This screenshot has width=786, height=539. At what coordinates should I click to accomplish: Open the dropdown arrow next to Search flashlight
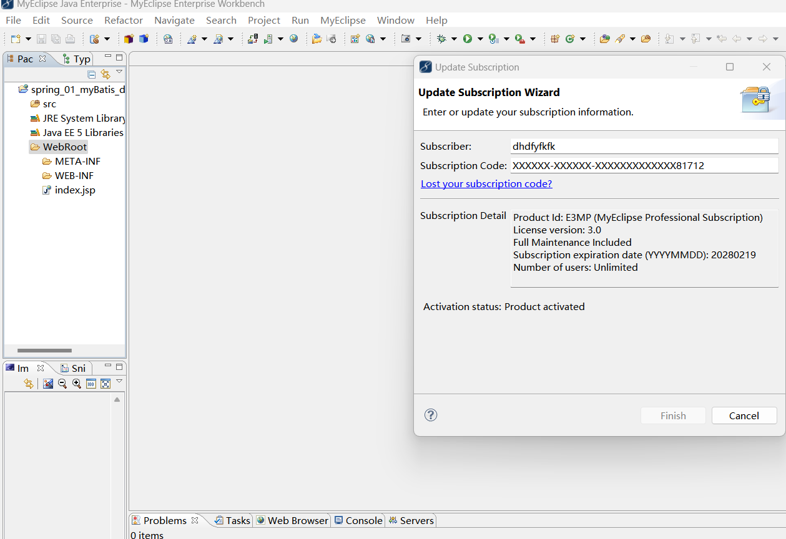coord(632,39)
